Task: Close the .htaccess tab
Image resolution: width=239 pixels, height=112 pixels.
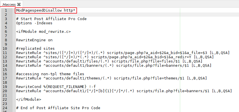Action: tap(19, 5)
